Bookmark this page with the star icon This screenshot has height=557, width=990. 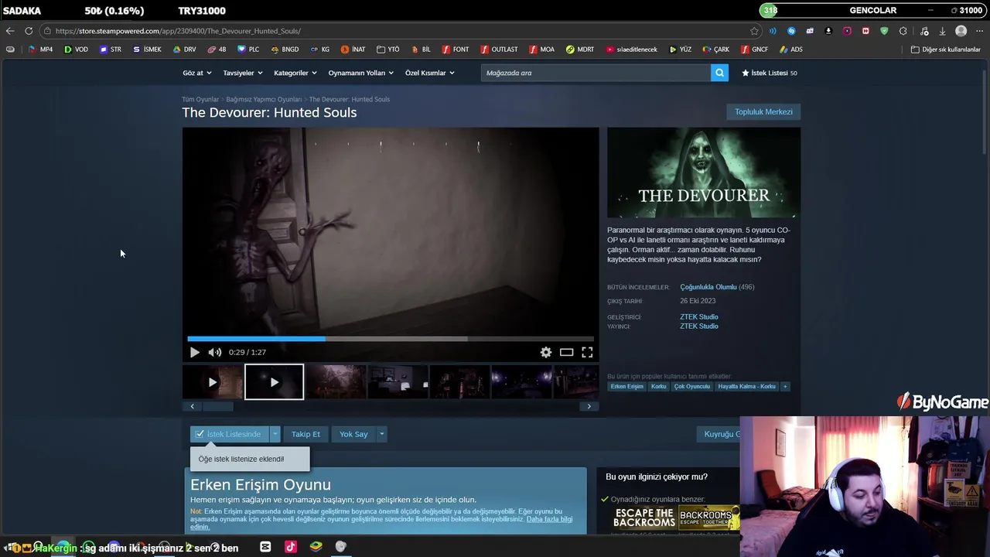[x=754, y=31]
